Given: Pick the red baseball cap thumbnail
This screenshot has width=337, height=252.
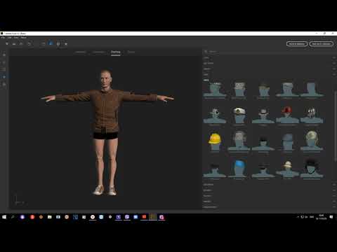Looking at the screenshot, I should 287,115.
